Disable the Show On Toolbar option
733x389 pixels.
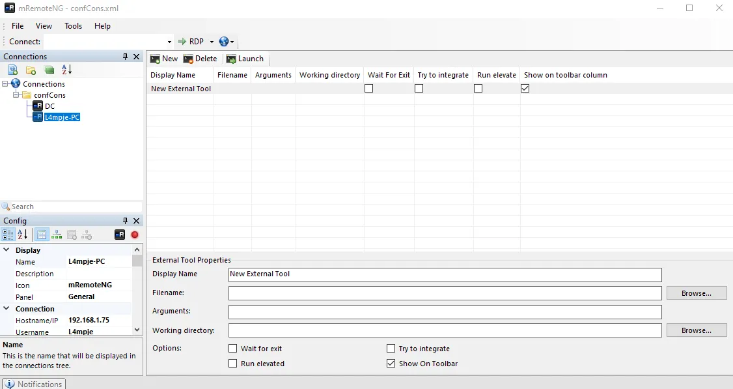click(x=391, y=363)
